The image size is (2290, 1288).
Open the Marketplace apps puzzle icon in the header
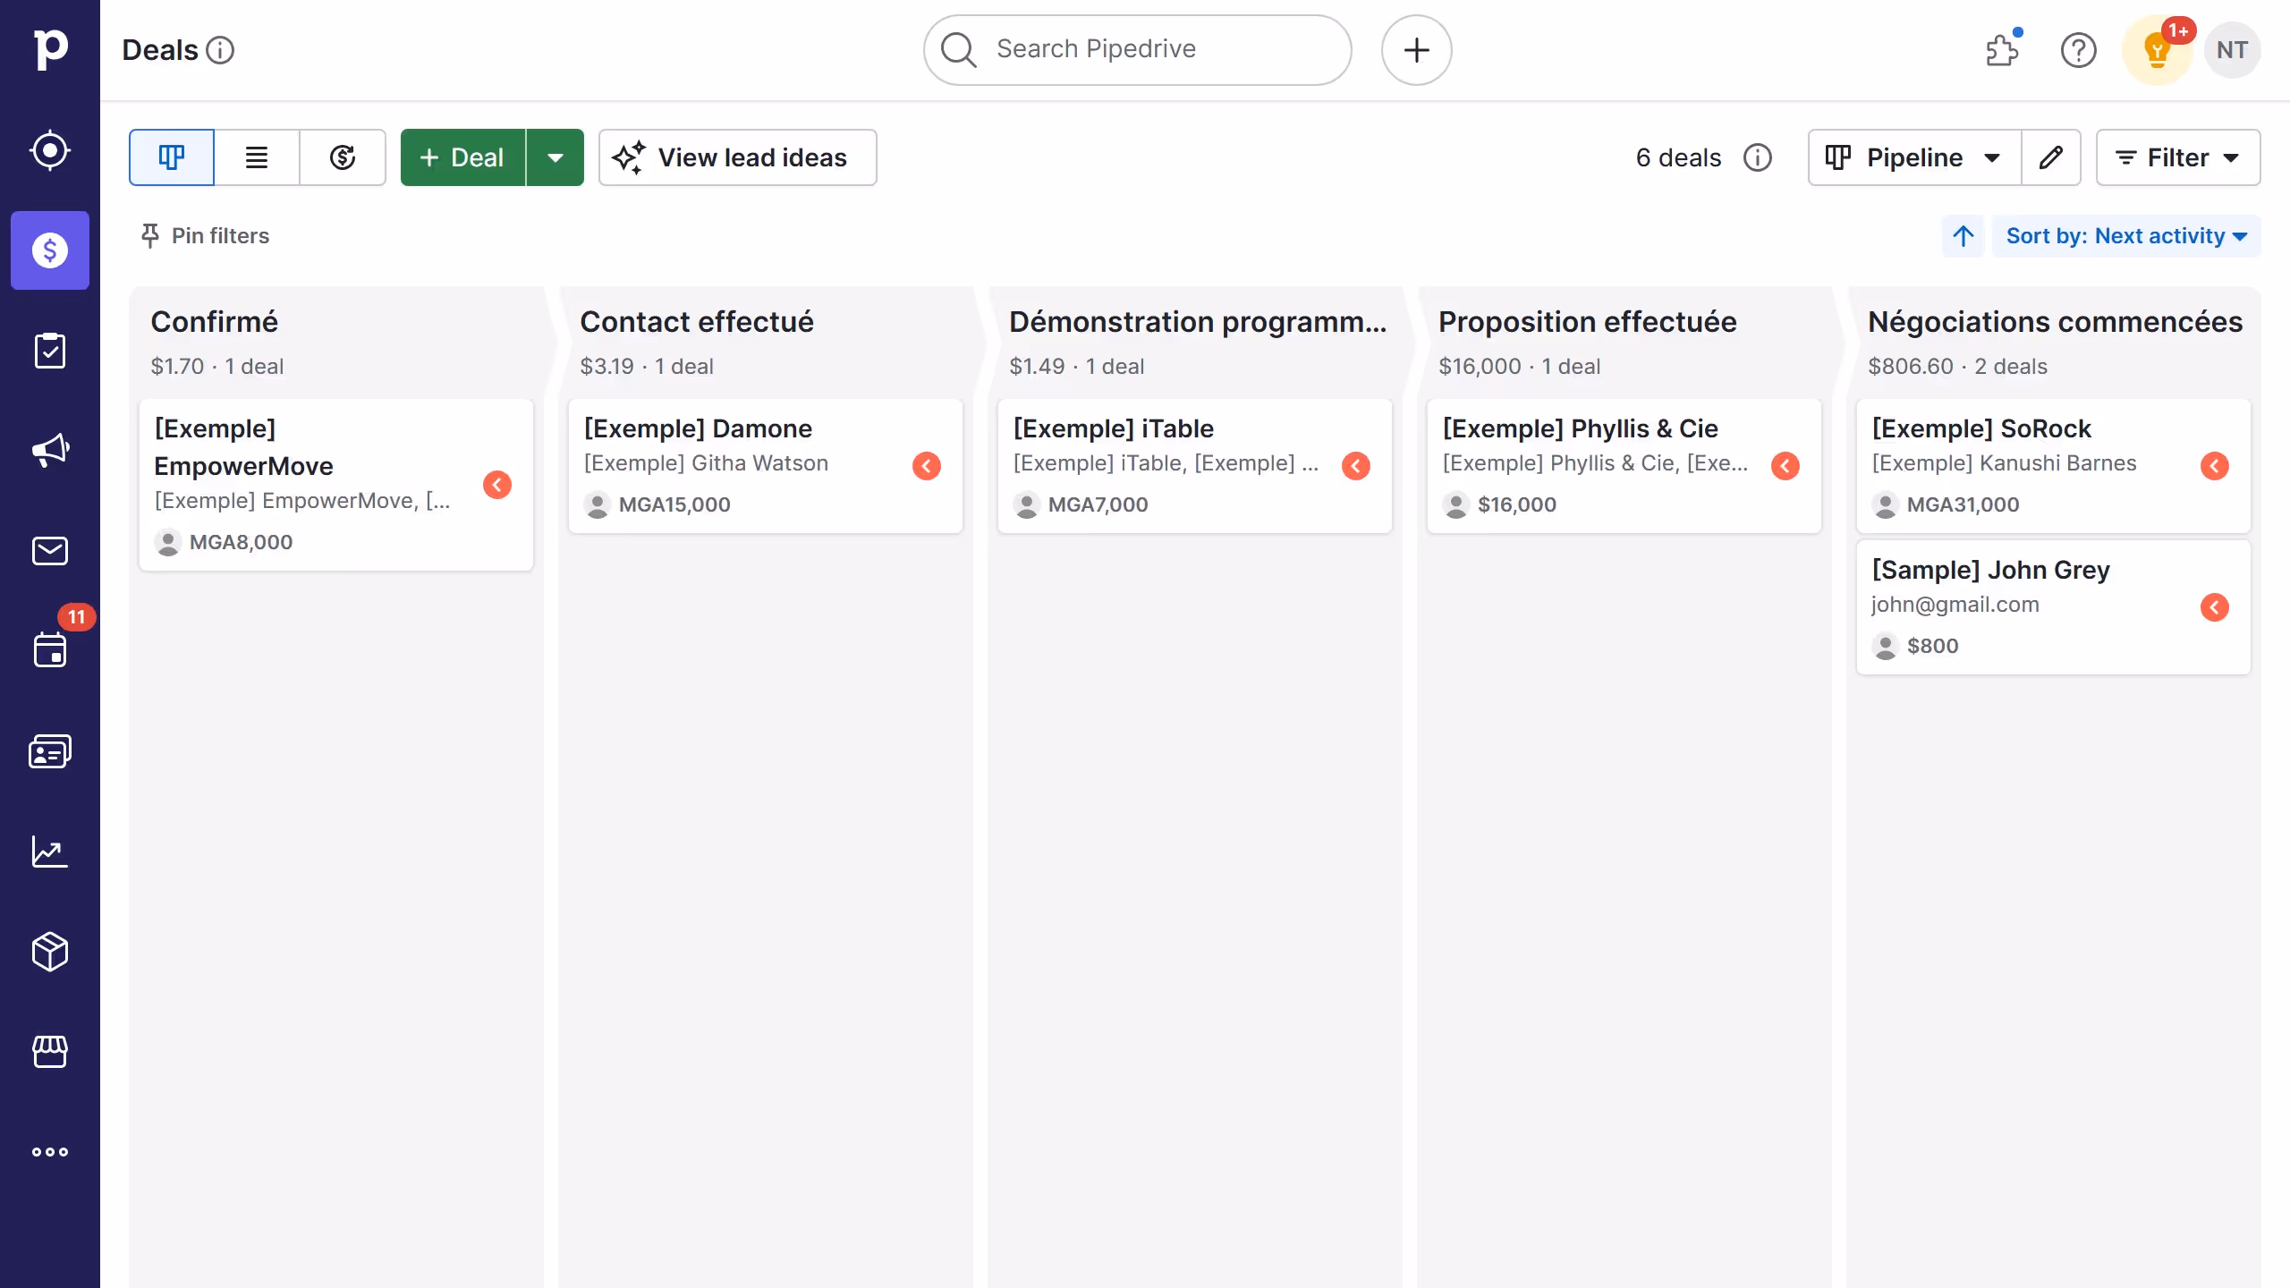point(2002,50)
